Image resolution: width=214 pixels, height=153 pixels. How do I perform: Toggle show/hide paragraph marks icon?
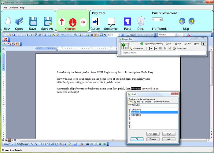(x=105, y=35)
